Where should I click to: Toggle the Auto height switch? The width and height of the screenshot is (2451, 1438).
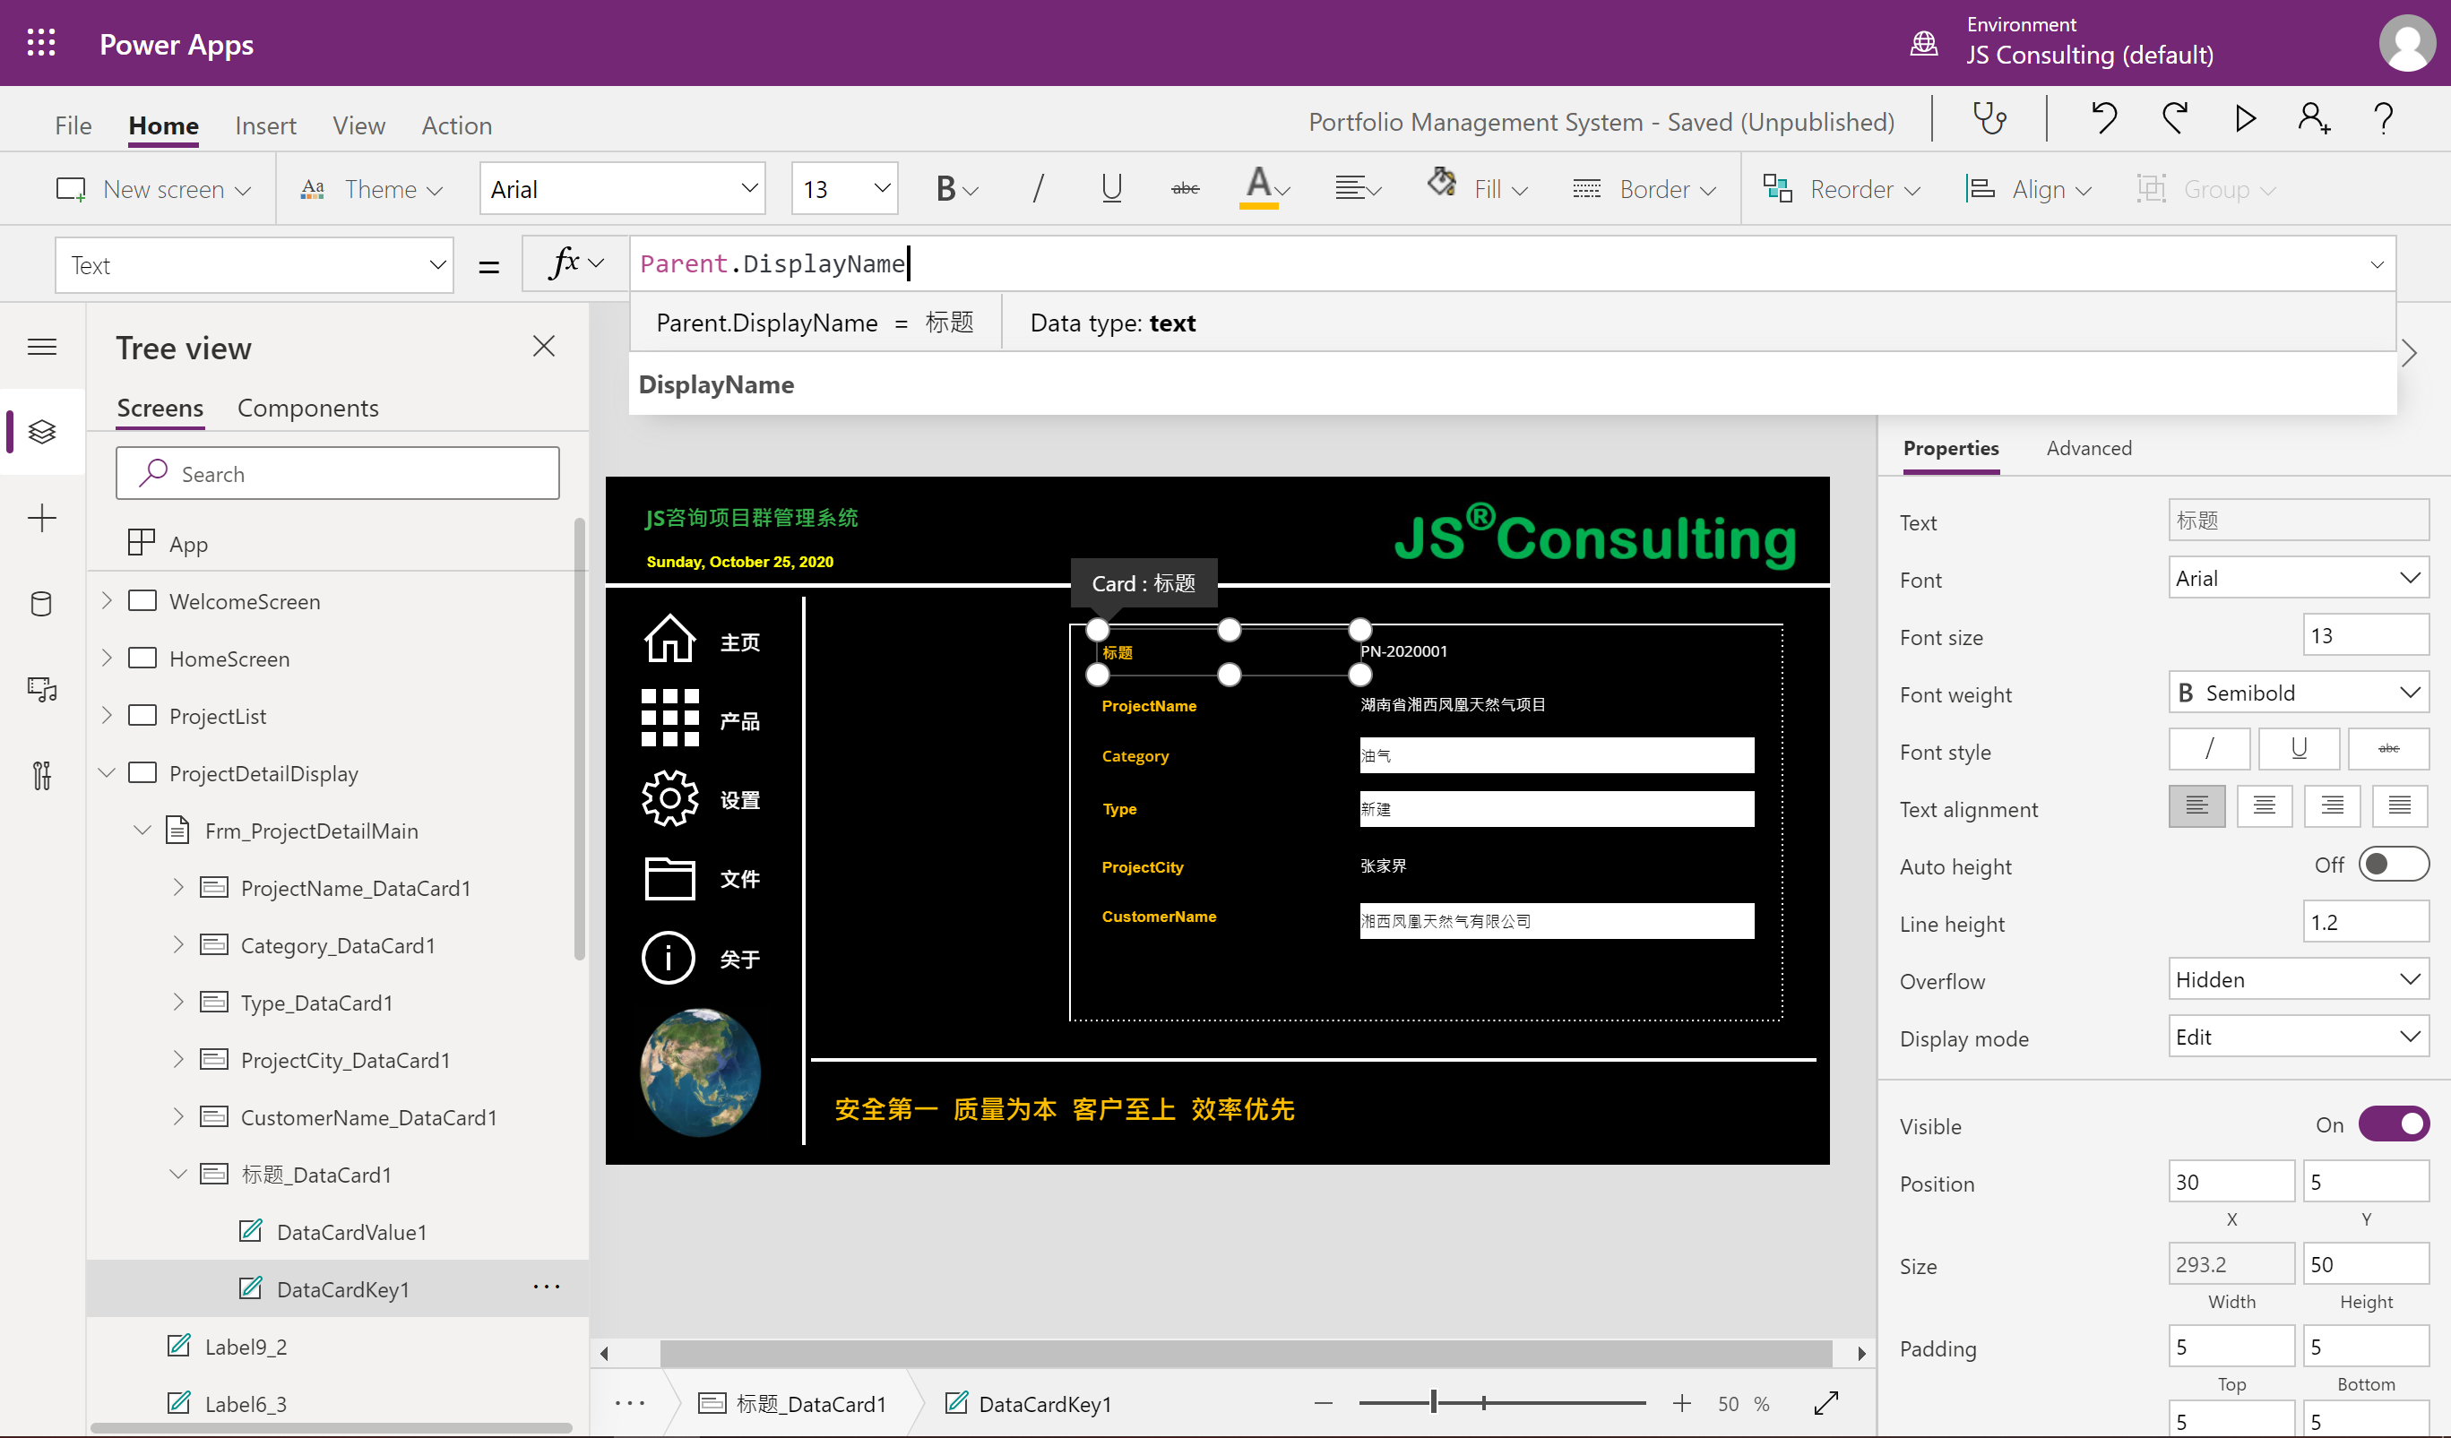click(x=2394, y=865)
